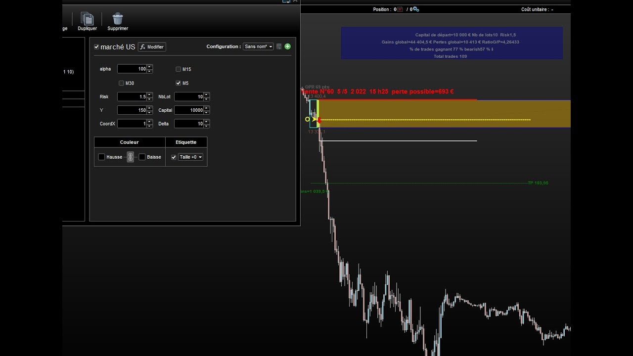Image resolution: width=633 pixels, height=356 pixels.
Task: Increase Risk with its up arrow
Action: point(150,94)
